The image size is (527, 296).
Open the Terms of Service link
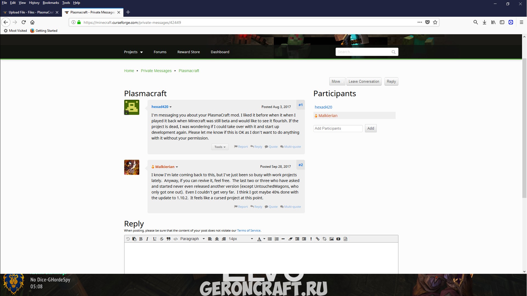coord(249,231)
